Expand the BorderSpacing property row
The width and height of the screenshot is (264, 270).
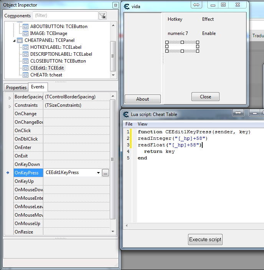click(x=10, y=97)
